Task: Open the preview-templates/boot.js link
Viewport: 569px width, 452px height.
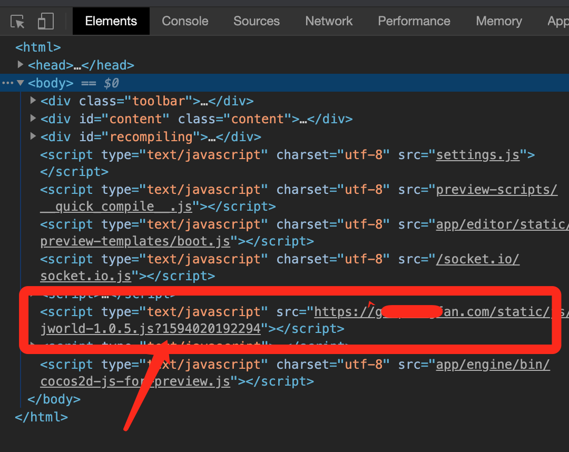Action: tap(134, 241)
